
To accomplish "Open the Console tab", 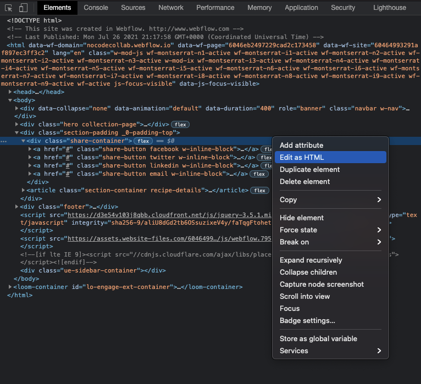I will (96, 8).
